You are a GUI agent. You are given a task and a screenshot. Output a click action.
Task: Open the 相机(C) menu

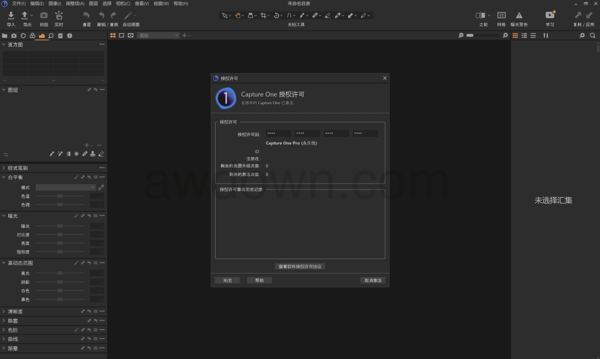click(x=123, y=4)
